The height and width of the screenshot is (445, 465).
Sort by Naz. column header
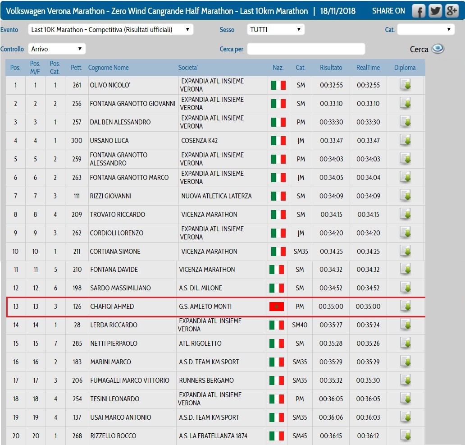[278, 68]
